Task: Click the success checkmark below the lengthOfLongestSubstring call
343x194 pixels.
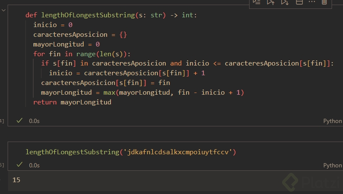Action: [x=19, y=164]
